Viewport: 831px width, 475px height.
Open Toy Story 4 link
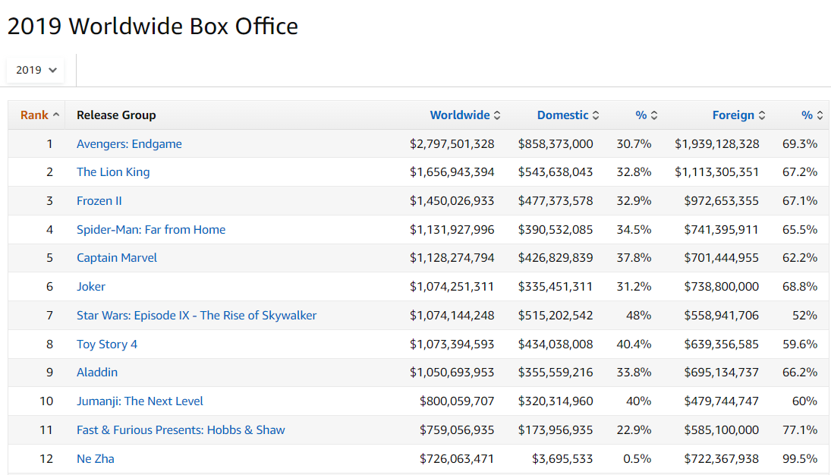tap(107, 344)
